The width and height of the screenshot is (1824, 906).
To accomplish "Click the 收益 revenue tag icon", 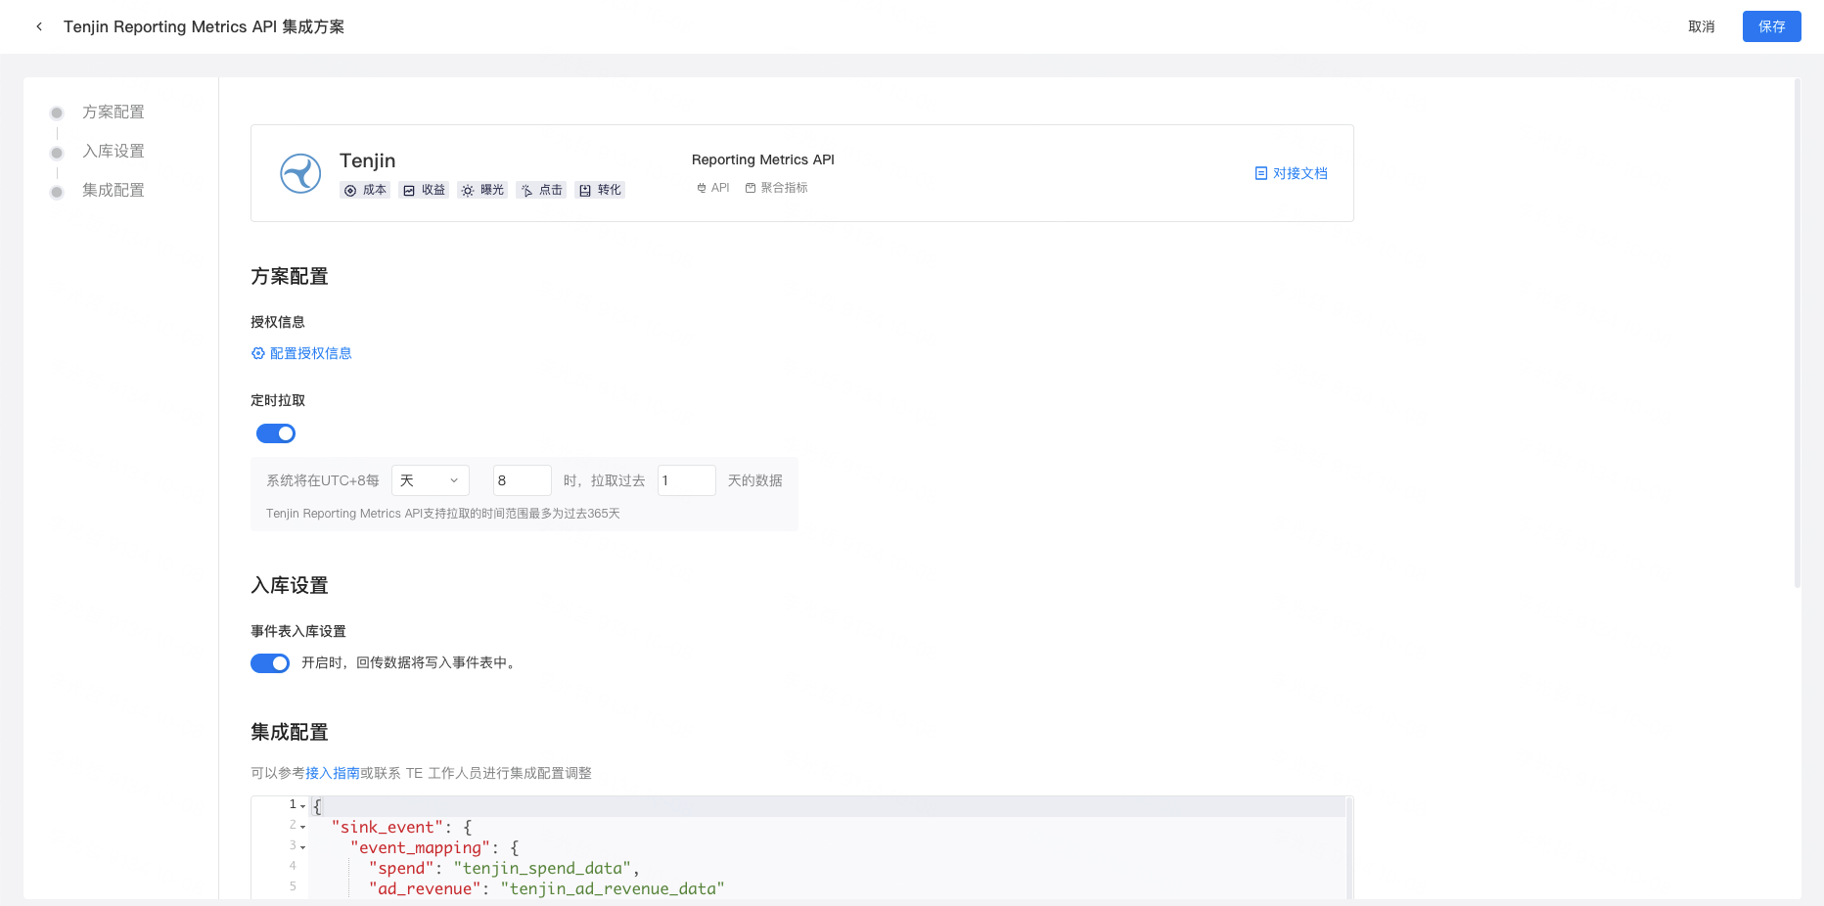I will coord(409,190).
